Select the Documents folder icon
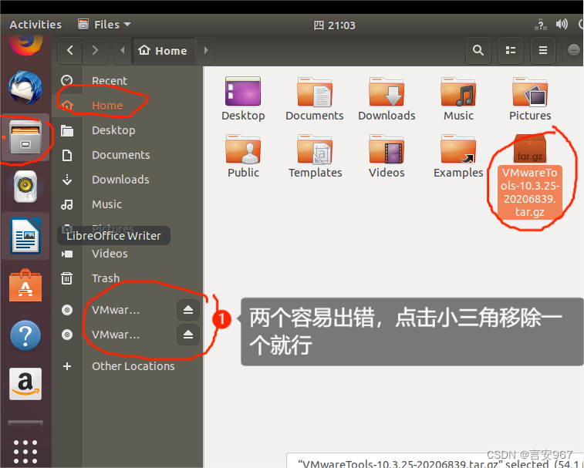Viewport: 584px width, 468px height. 315,99
